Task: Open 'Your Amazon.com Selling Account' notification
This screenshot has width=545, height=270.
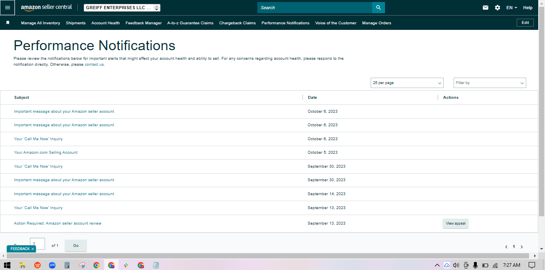Action: click(x=46, y=153)
